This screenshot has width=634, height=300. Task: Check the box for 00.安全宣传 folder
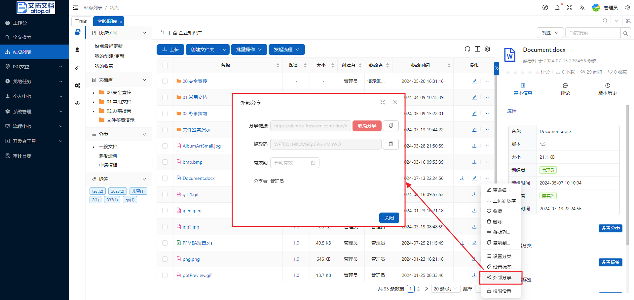tap(165, 81)
